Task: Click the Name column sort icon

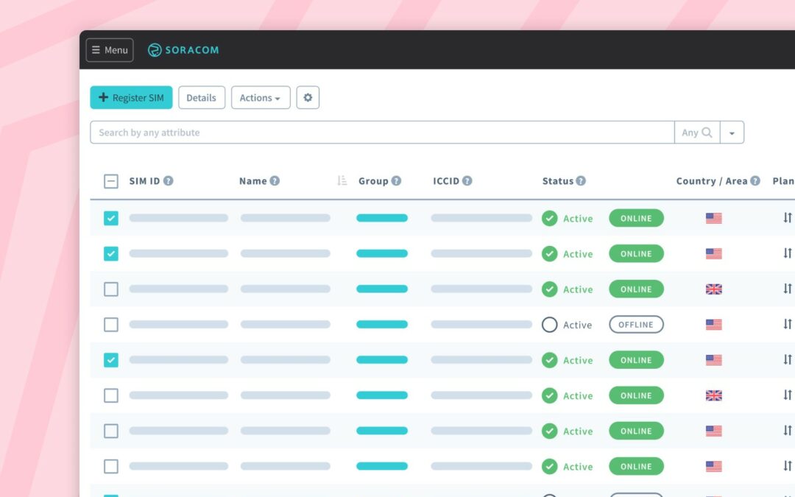Action: pos(342,181)
